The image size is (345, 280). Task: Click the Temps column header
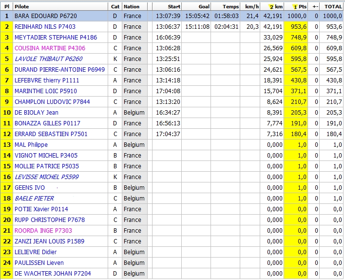point(231,7)
